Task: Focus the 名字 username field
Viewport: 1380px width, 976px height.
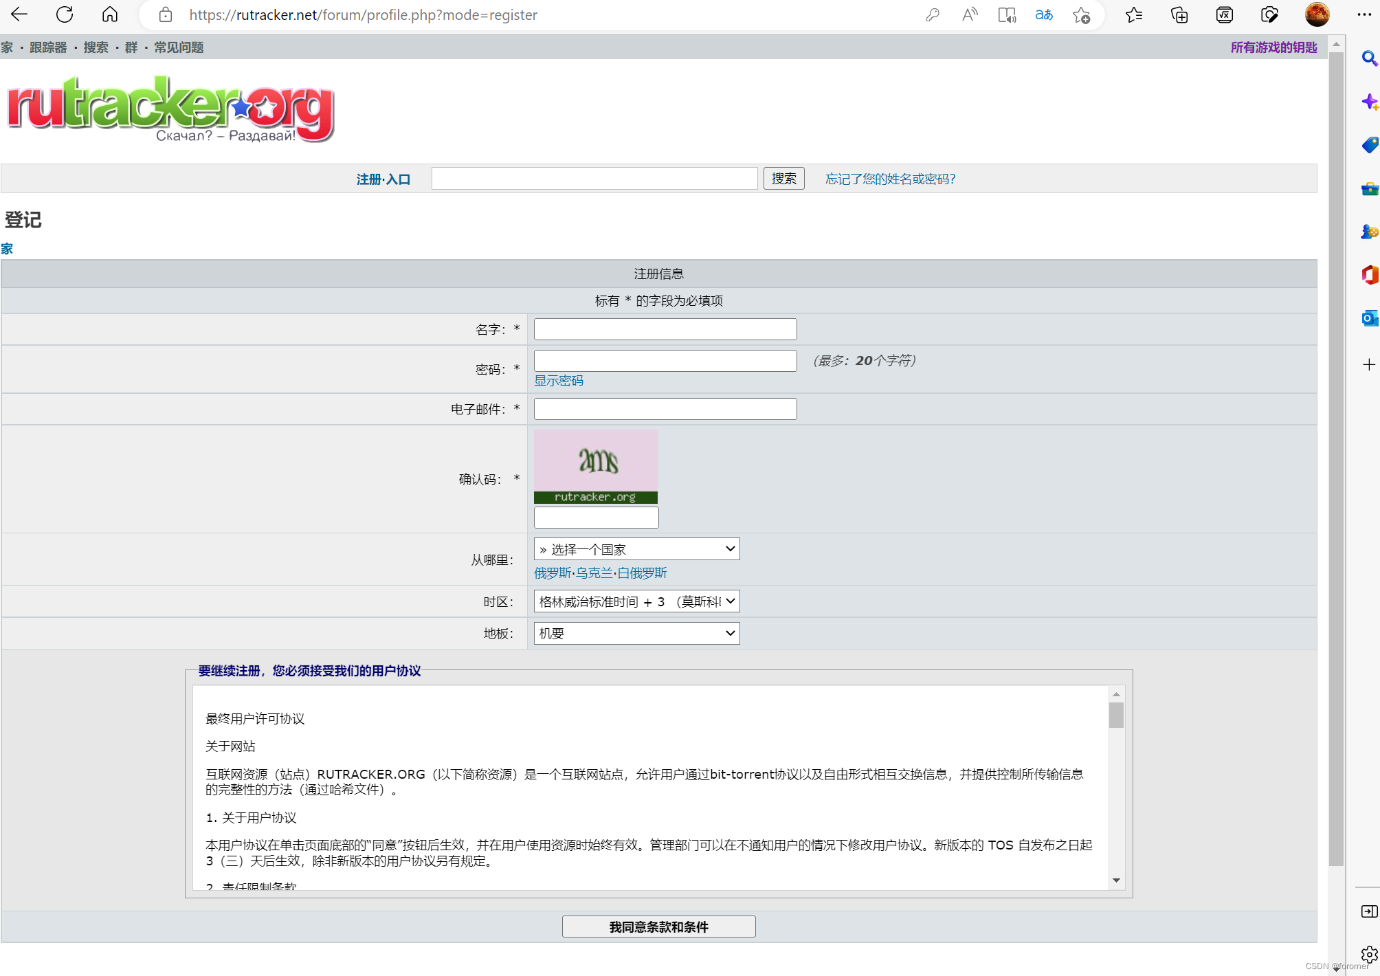Action: click(665, 329)
